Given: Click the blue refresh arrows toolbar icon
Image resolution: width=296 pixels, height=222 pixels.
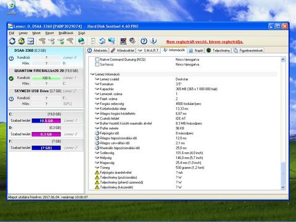Looking at the screenshot, I should tap(12, 41).
